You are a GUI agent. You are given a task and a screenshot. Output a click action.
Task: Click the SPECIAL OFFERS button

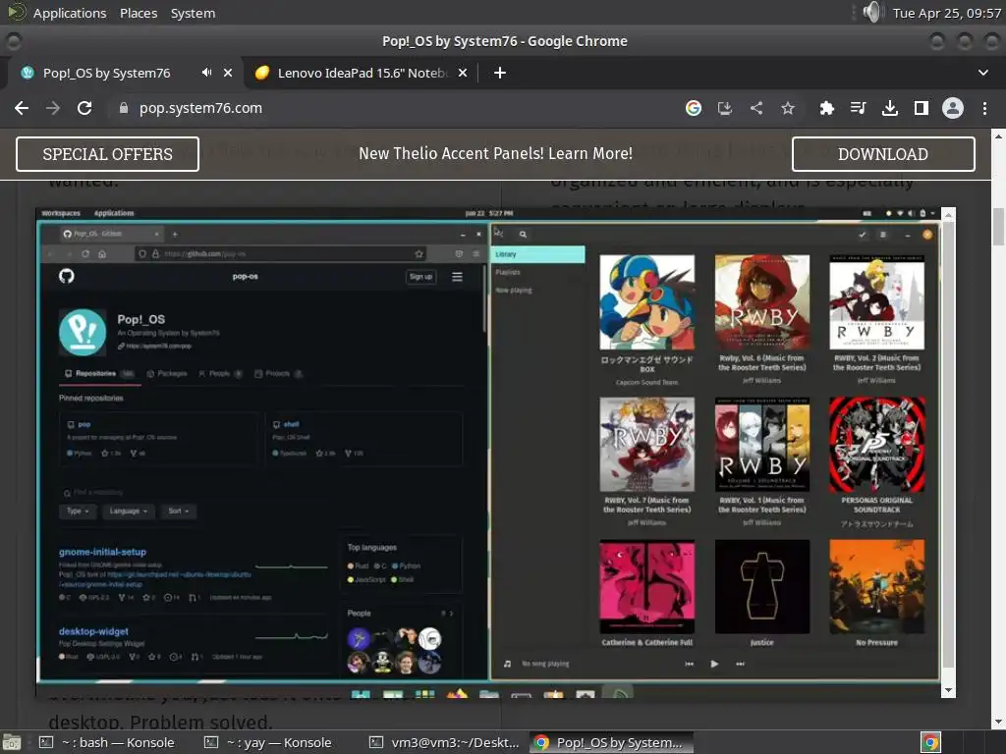(x=107, y=154)
